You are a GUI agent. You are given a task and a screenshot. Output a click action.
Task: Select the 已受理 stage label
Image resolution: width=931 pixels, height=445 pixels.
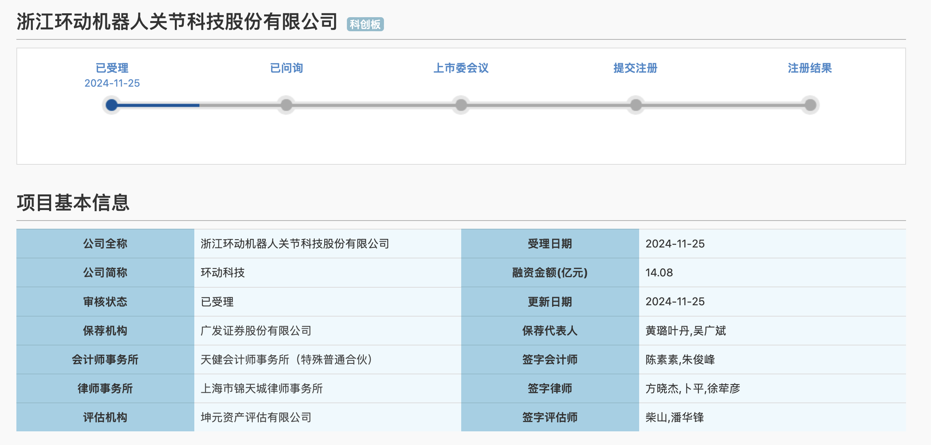click(112, 68)
